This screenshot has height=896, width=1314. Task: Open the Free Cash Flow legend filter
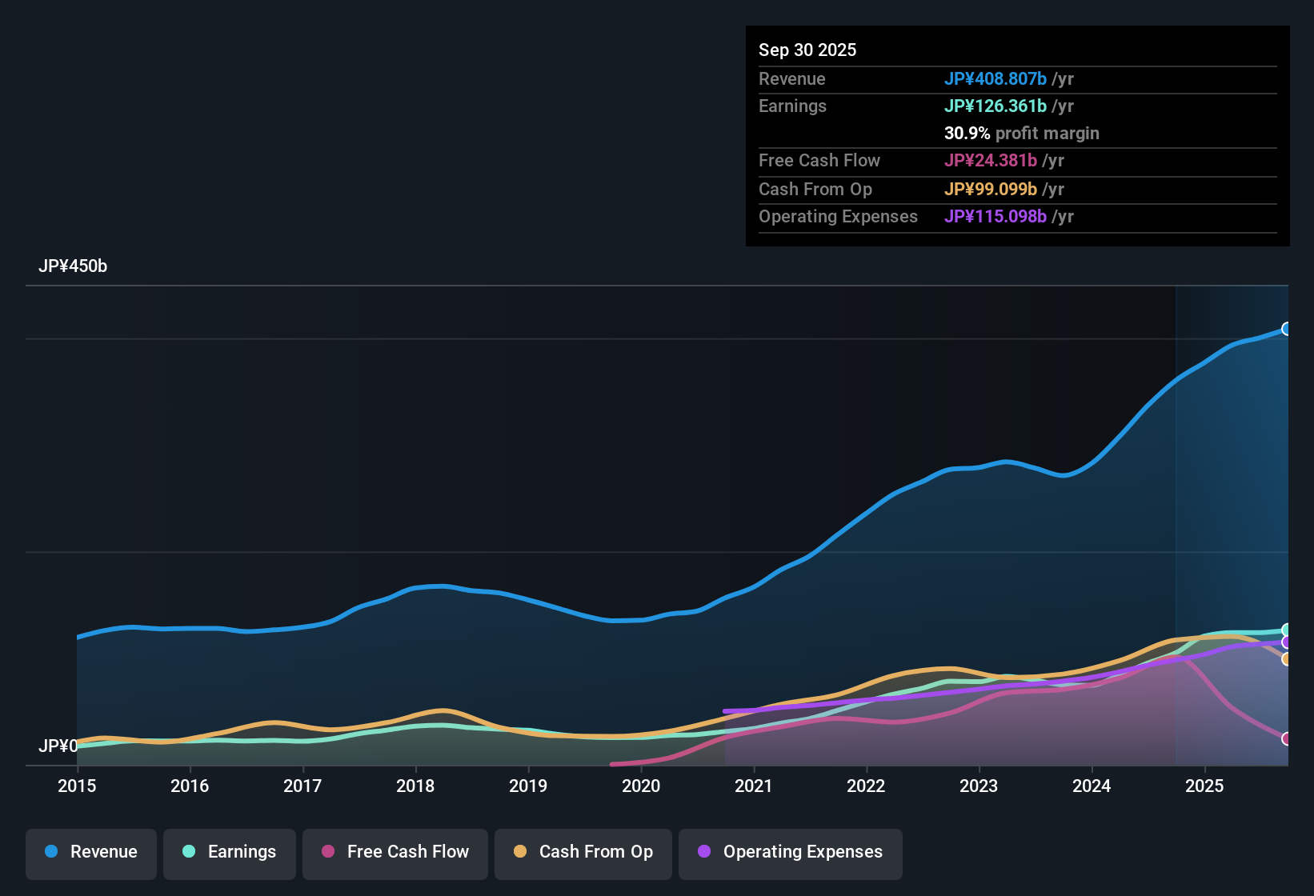point(395,854)
